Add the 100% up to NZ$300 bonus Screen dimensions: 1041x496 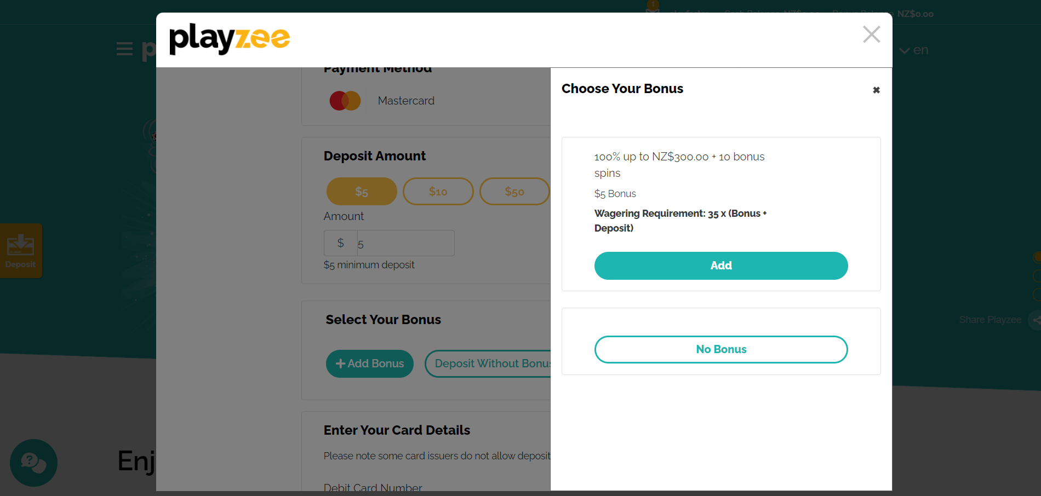coord(721,266)
